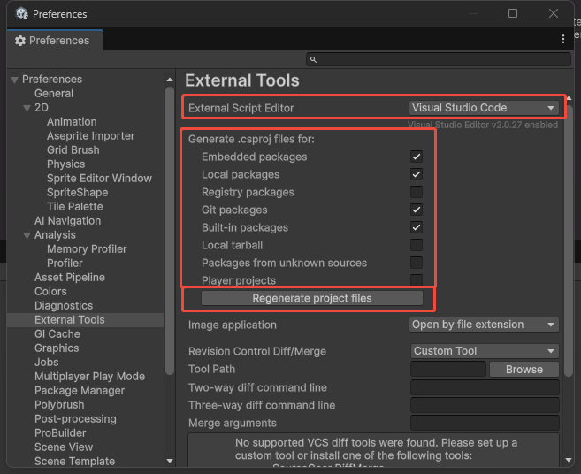Click Browse button for Tool Path
This screenshot has width=581, height=474.
tap(524, 369)
